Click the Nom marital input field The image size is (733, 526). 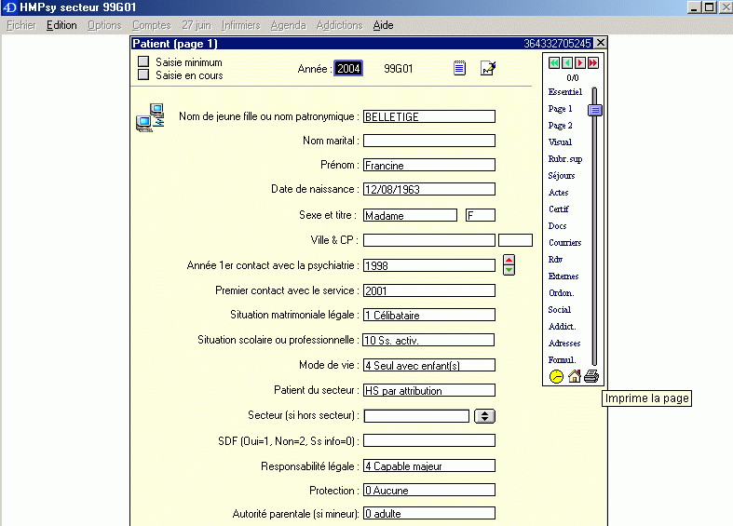pyautogui.click(x=428, y=141)
